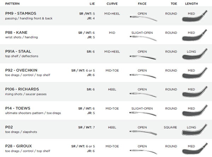Click the P02 face curve diagram
This screenshot has width=212, height=157.
[142, 132]
